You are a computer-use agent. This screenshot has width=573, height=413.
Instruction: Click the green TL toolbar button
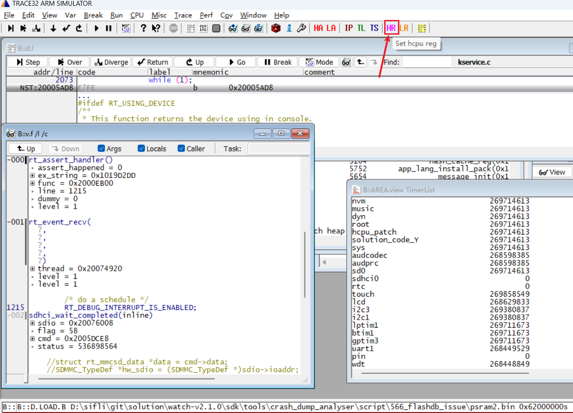coord(361,28)
